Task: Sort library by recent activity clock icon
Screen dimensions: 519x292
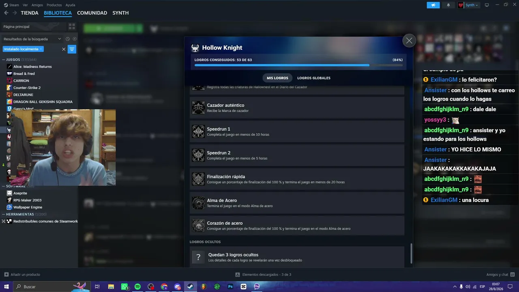Action: point(68,39)
